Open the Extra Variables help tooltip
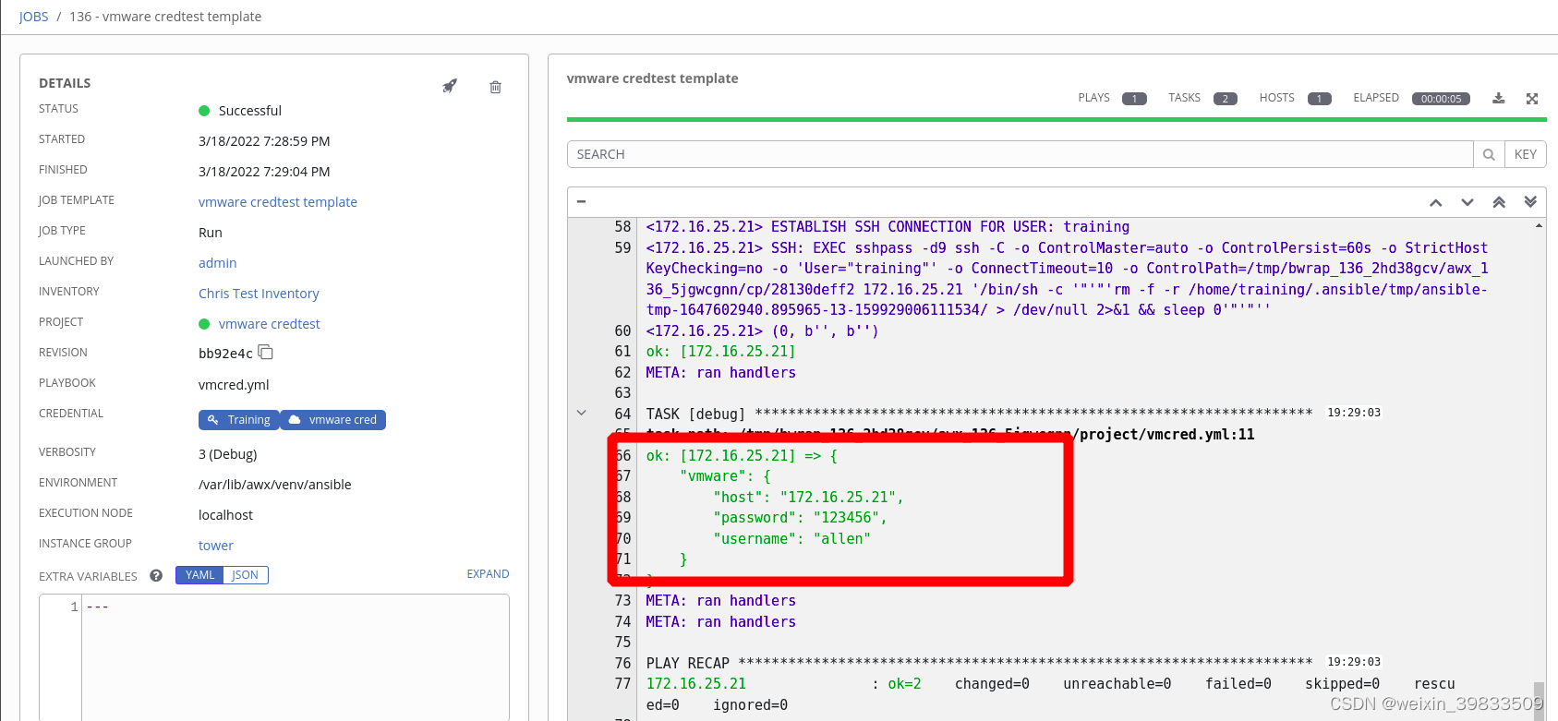Viewport: 1558px width, 721px height. click(x=156, y=575)
